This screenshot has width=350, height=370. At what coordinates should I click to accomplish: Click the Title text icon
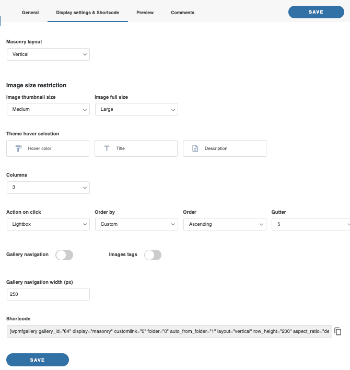[107, 148]
